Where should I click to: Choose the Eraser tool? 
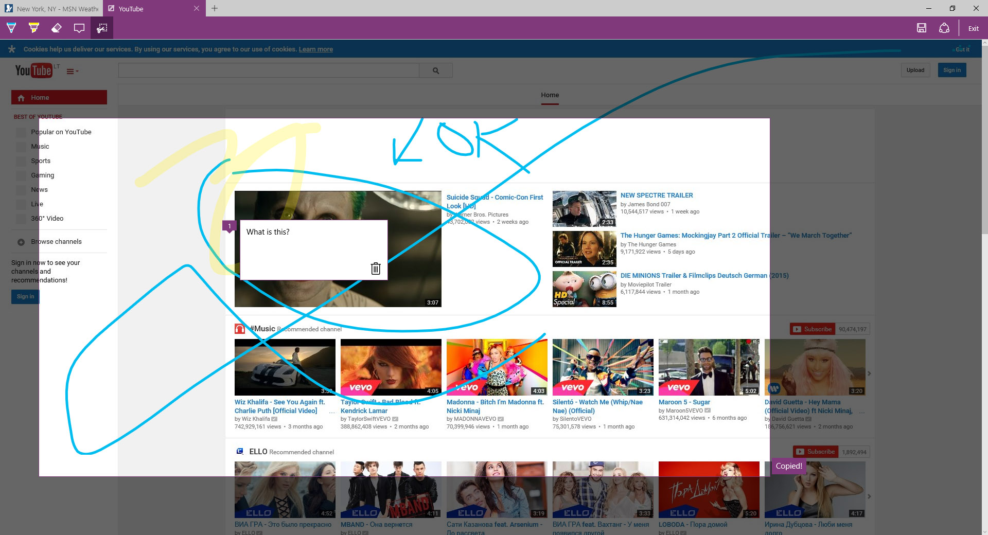pyautogui.click(x=57, y=28)
